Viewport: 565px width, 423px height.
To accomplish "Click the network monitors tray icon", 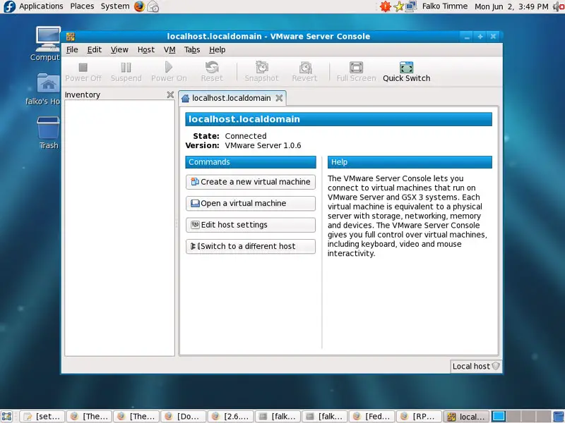I will coord(411,6).
